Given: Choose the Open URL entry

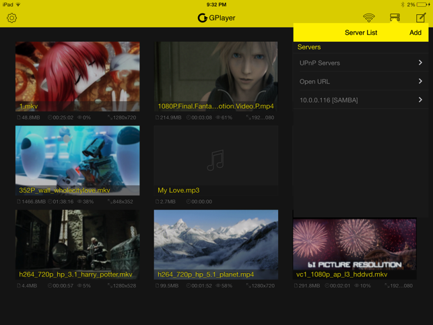Looking at the screenshot, I should [x=361, y=82].
